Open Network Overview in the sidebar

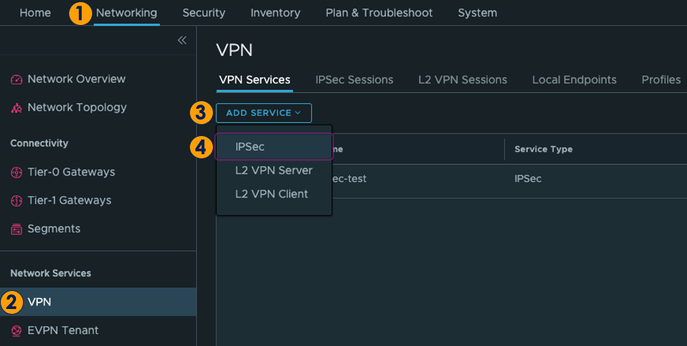click(x=76, y=80)
